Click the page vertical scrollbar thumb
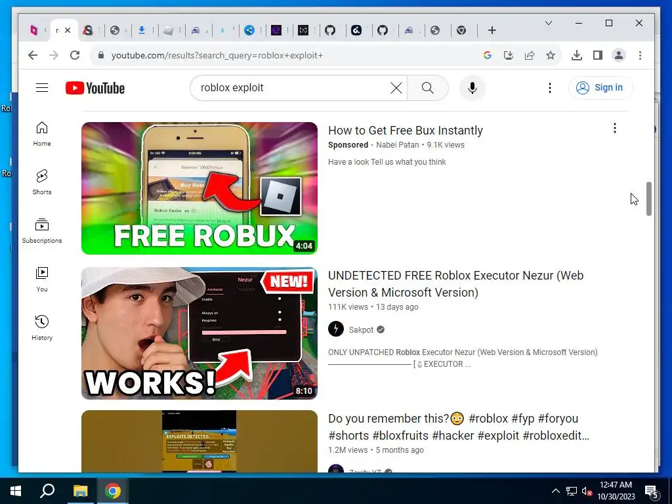This screenshot has height=504, width=672. pyautogui.click(x=649, y=199)
